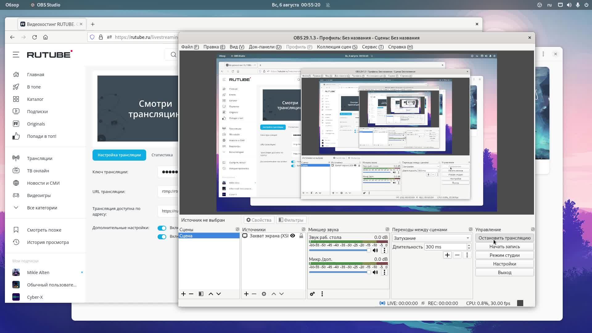Viewport: 592px width, 333px height.
Task: Open Затухание transition dropdown
Action: tap(432, 238)
